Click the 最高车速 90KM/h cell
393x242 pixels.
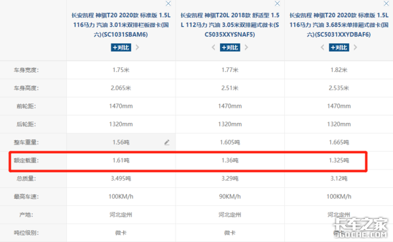[x=230, y=197]
